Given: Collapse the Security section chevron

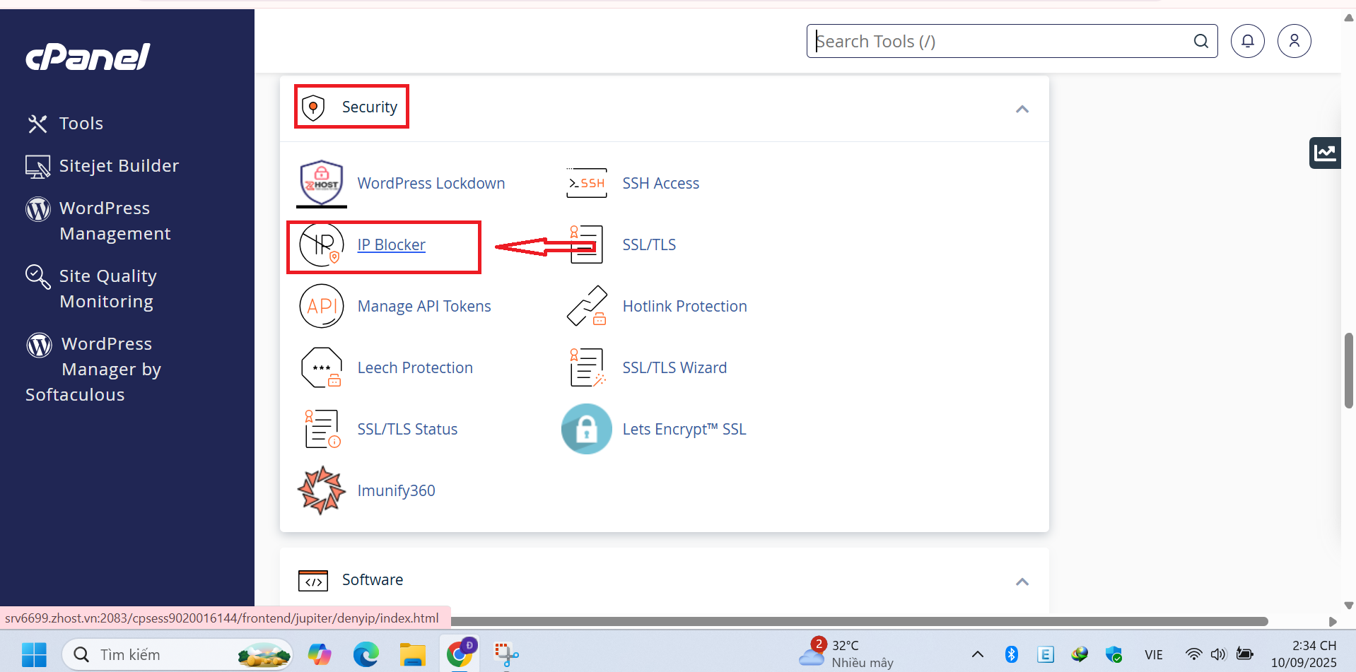Looking at the screenshot, I should point(1022,109).
